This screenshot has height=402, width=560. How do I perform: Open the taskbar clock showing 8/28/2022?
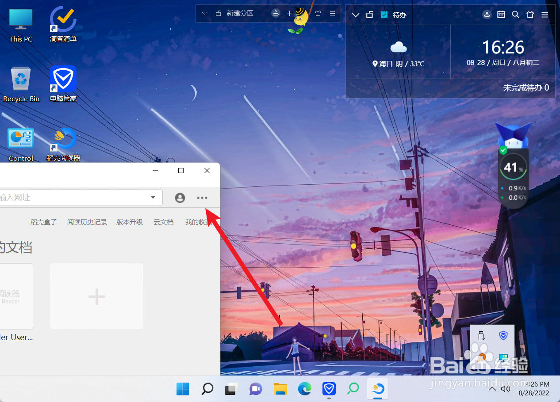[534, 388]
